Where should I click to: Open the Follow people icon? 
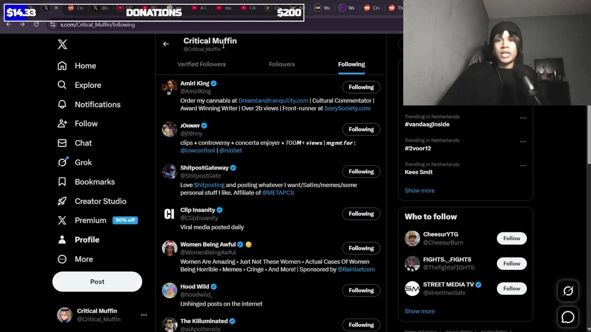point(62,124)
